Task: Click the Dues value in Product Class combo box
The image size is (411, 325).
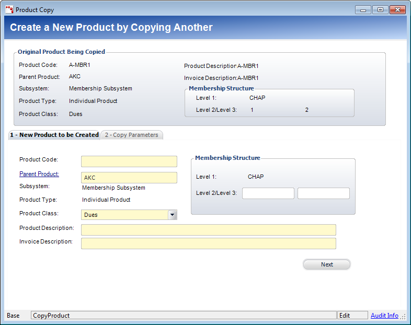Action: pyautogui.click(x=124, y=215)
